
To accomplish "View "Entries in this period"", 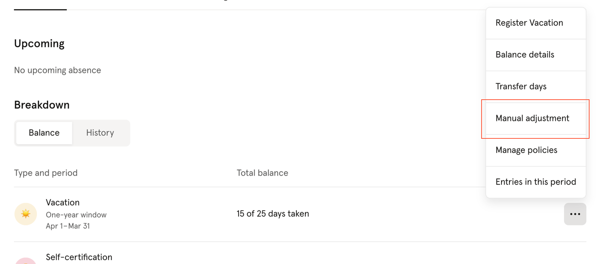I will [x=536, y=182].
